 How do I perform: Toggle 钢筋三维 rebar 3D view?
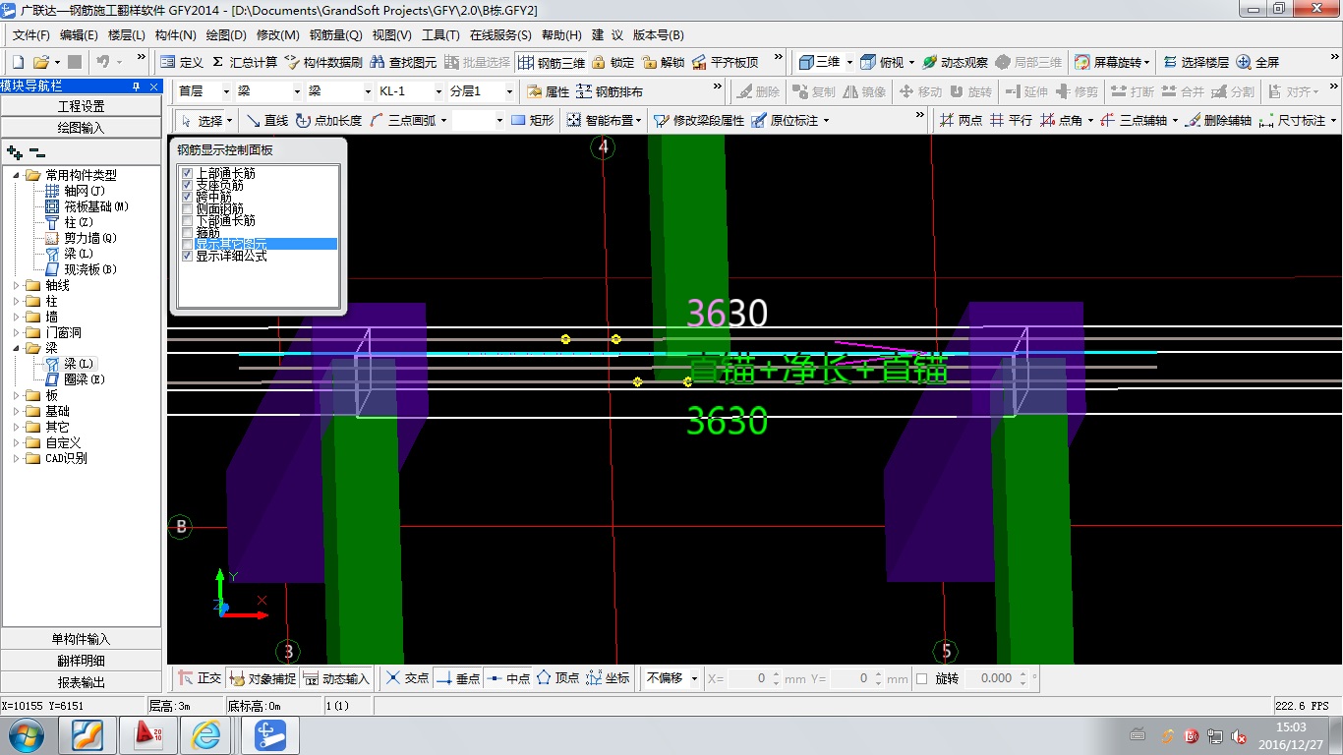[x=552, y=62]
